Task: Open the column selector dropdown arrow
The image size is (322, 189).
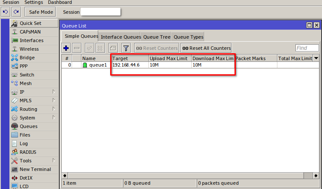Action: click(316, 58)
